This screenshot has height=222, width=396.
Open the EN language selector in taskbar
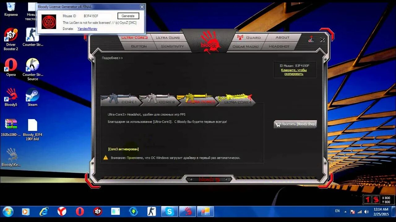338,212
